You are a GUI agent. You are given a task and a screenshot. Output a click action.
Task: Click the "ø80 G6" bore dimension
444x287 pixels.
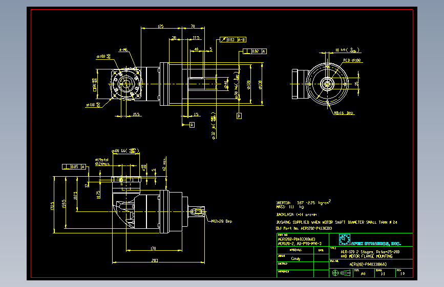[125, 151]
